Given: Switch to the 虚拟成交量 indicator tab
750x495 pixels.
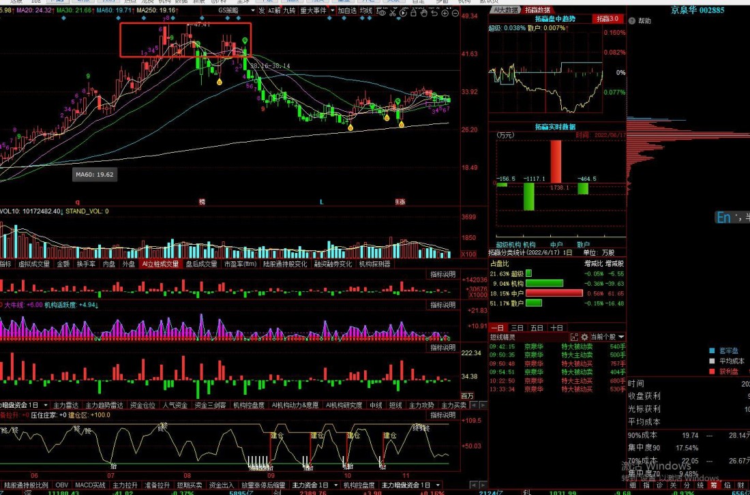Looking at the screenshot, I should 34,264.
